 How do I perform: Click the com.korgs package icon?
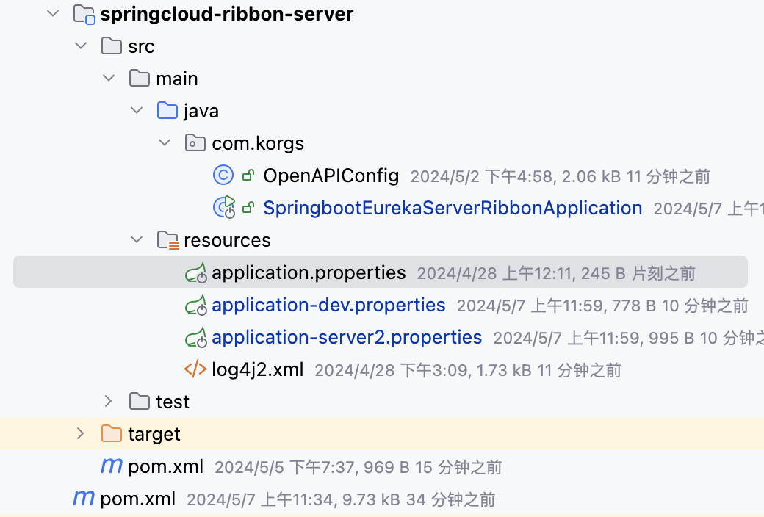195,143
